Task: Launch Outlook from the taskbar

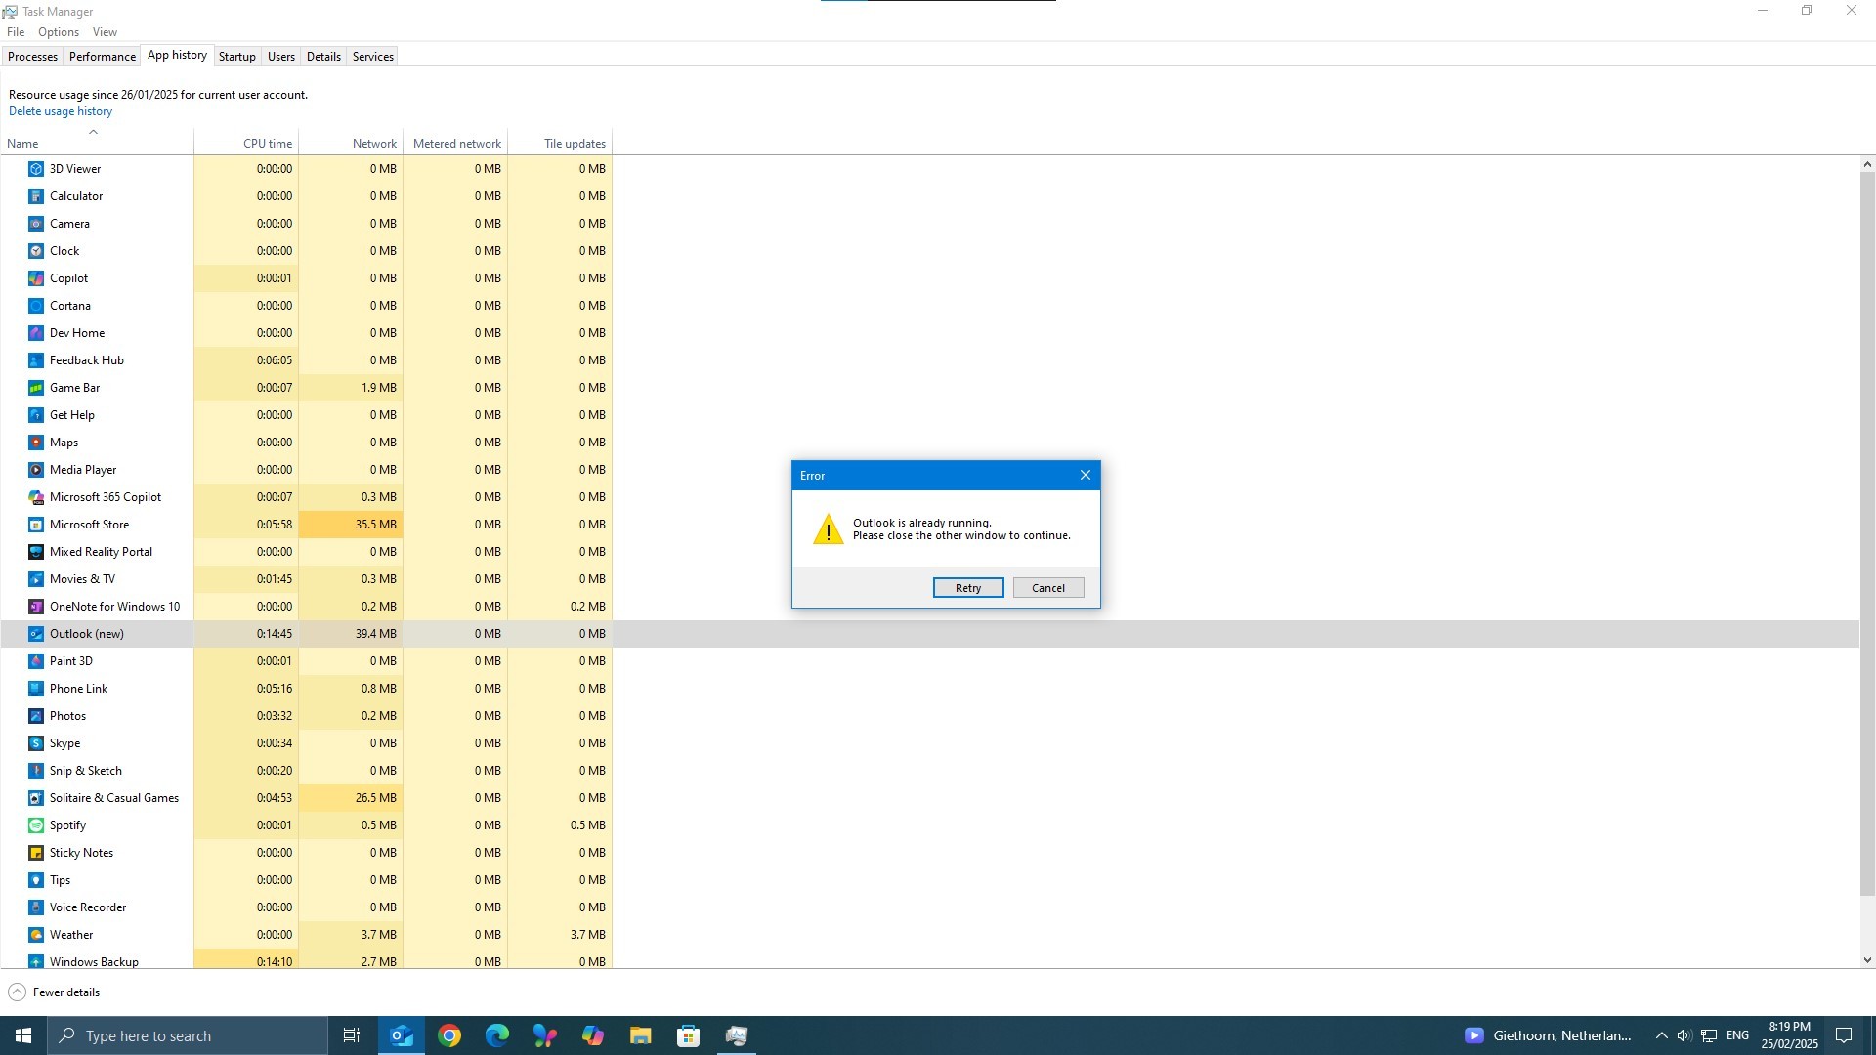Action: pyautogui.click(x=401, y=1034)
